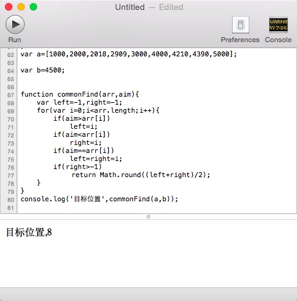Show the Console warning display icon
This screenshot has width=297, height=301.
(278, 25)
